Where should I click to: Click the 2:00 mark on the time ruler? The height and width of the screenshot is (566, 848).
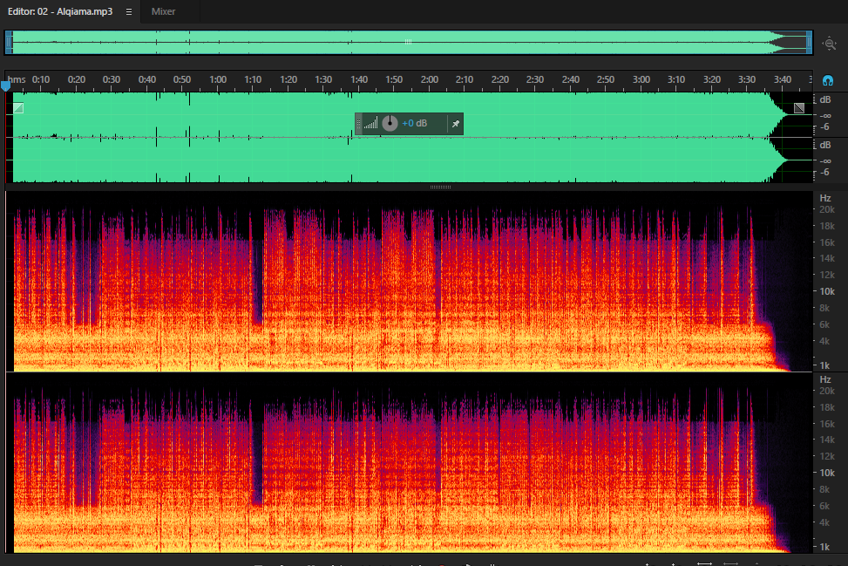pos(430,79)
